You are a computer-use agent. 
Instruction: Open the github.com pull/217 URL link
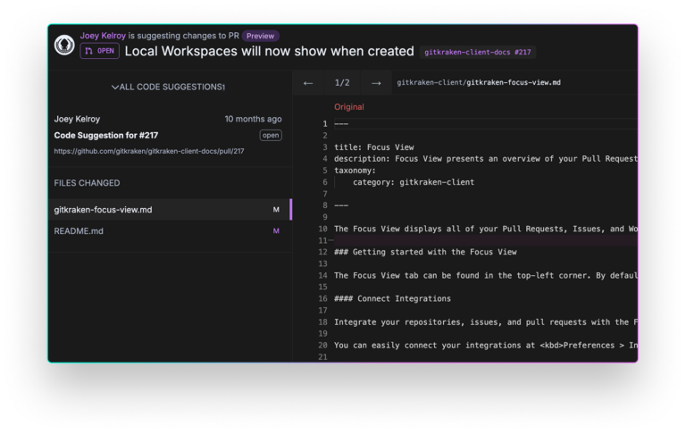coord(149,151)
